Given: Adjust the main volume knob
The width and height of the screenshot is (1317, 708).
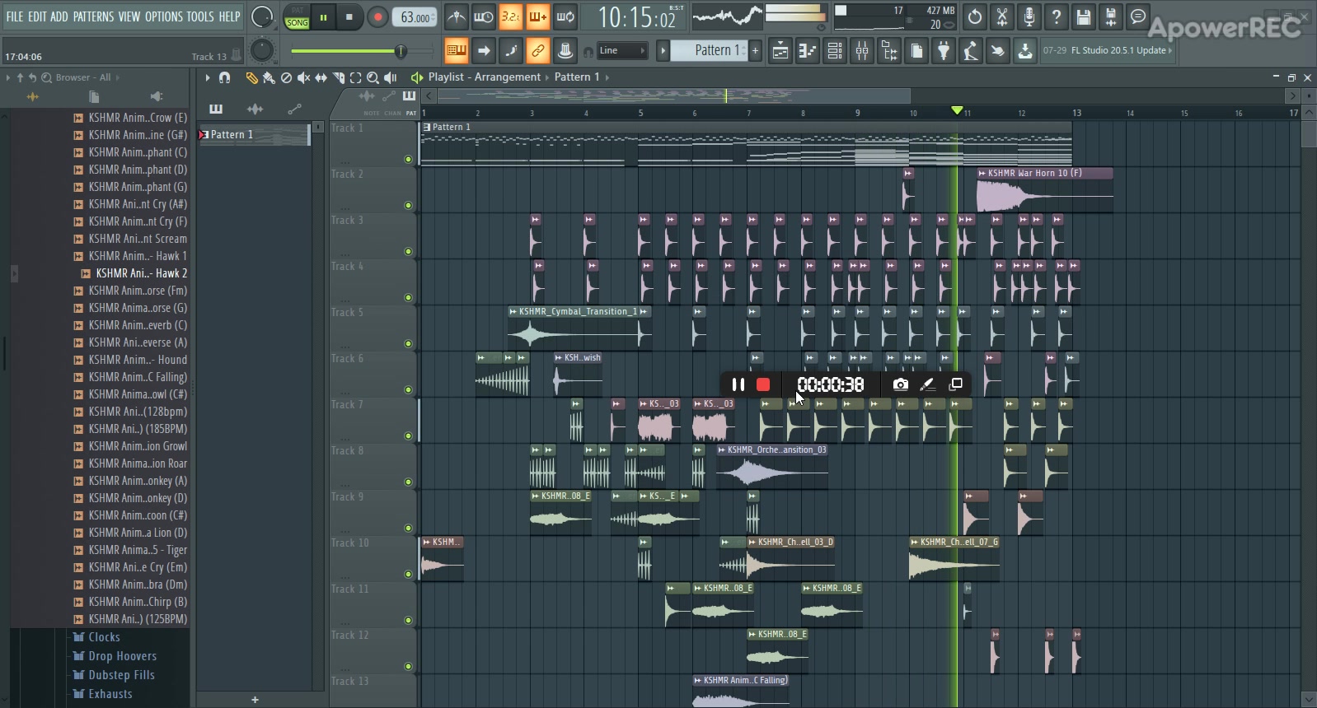Looking at the screenshot, I should [x=261, y=16].
